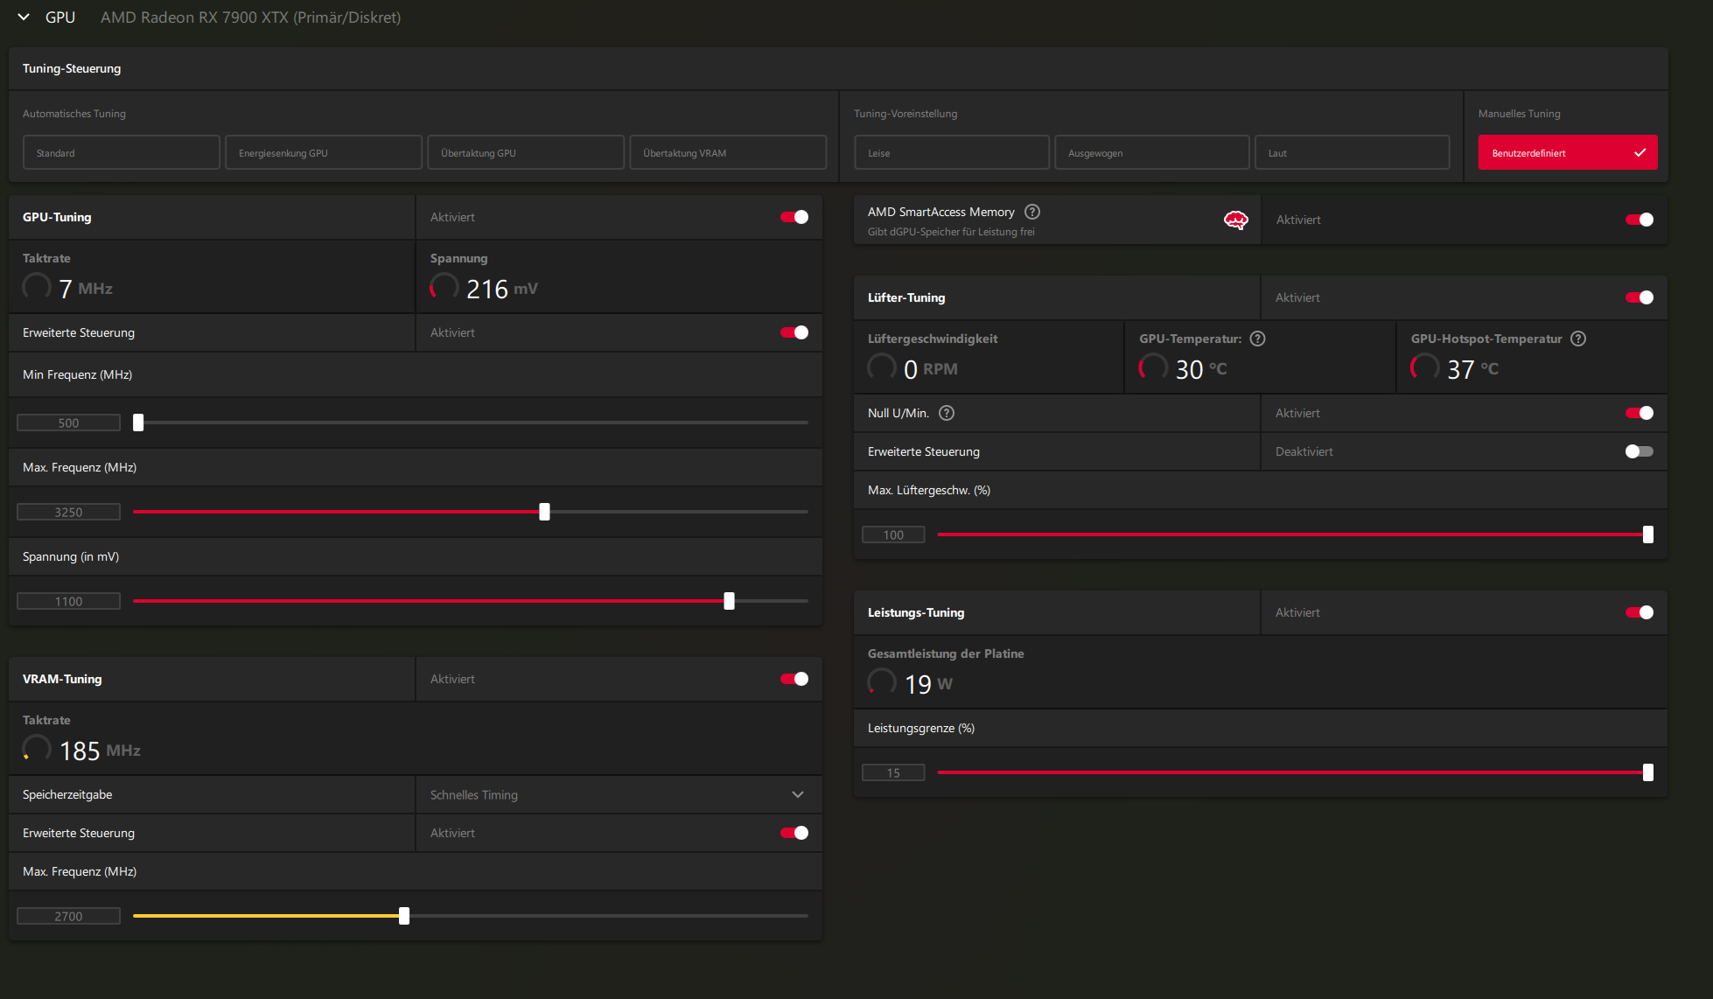
Task: Click the GPU-Temperatur help question mark
Action: (1257, 339)
